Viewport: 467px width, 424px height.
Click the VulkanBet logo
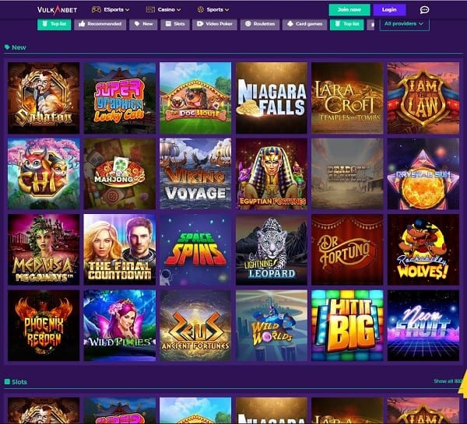[57, 10]
